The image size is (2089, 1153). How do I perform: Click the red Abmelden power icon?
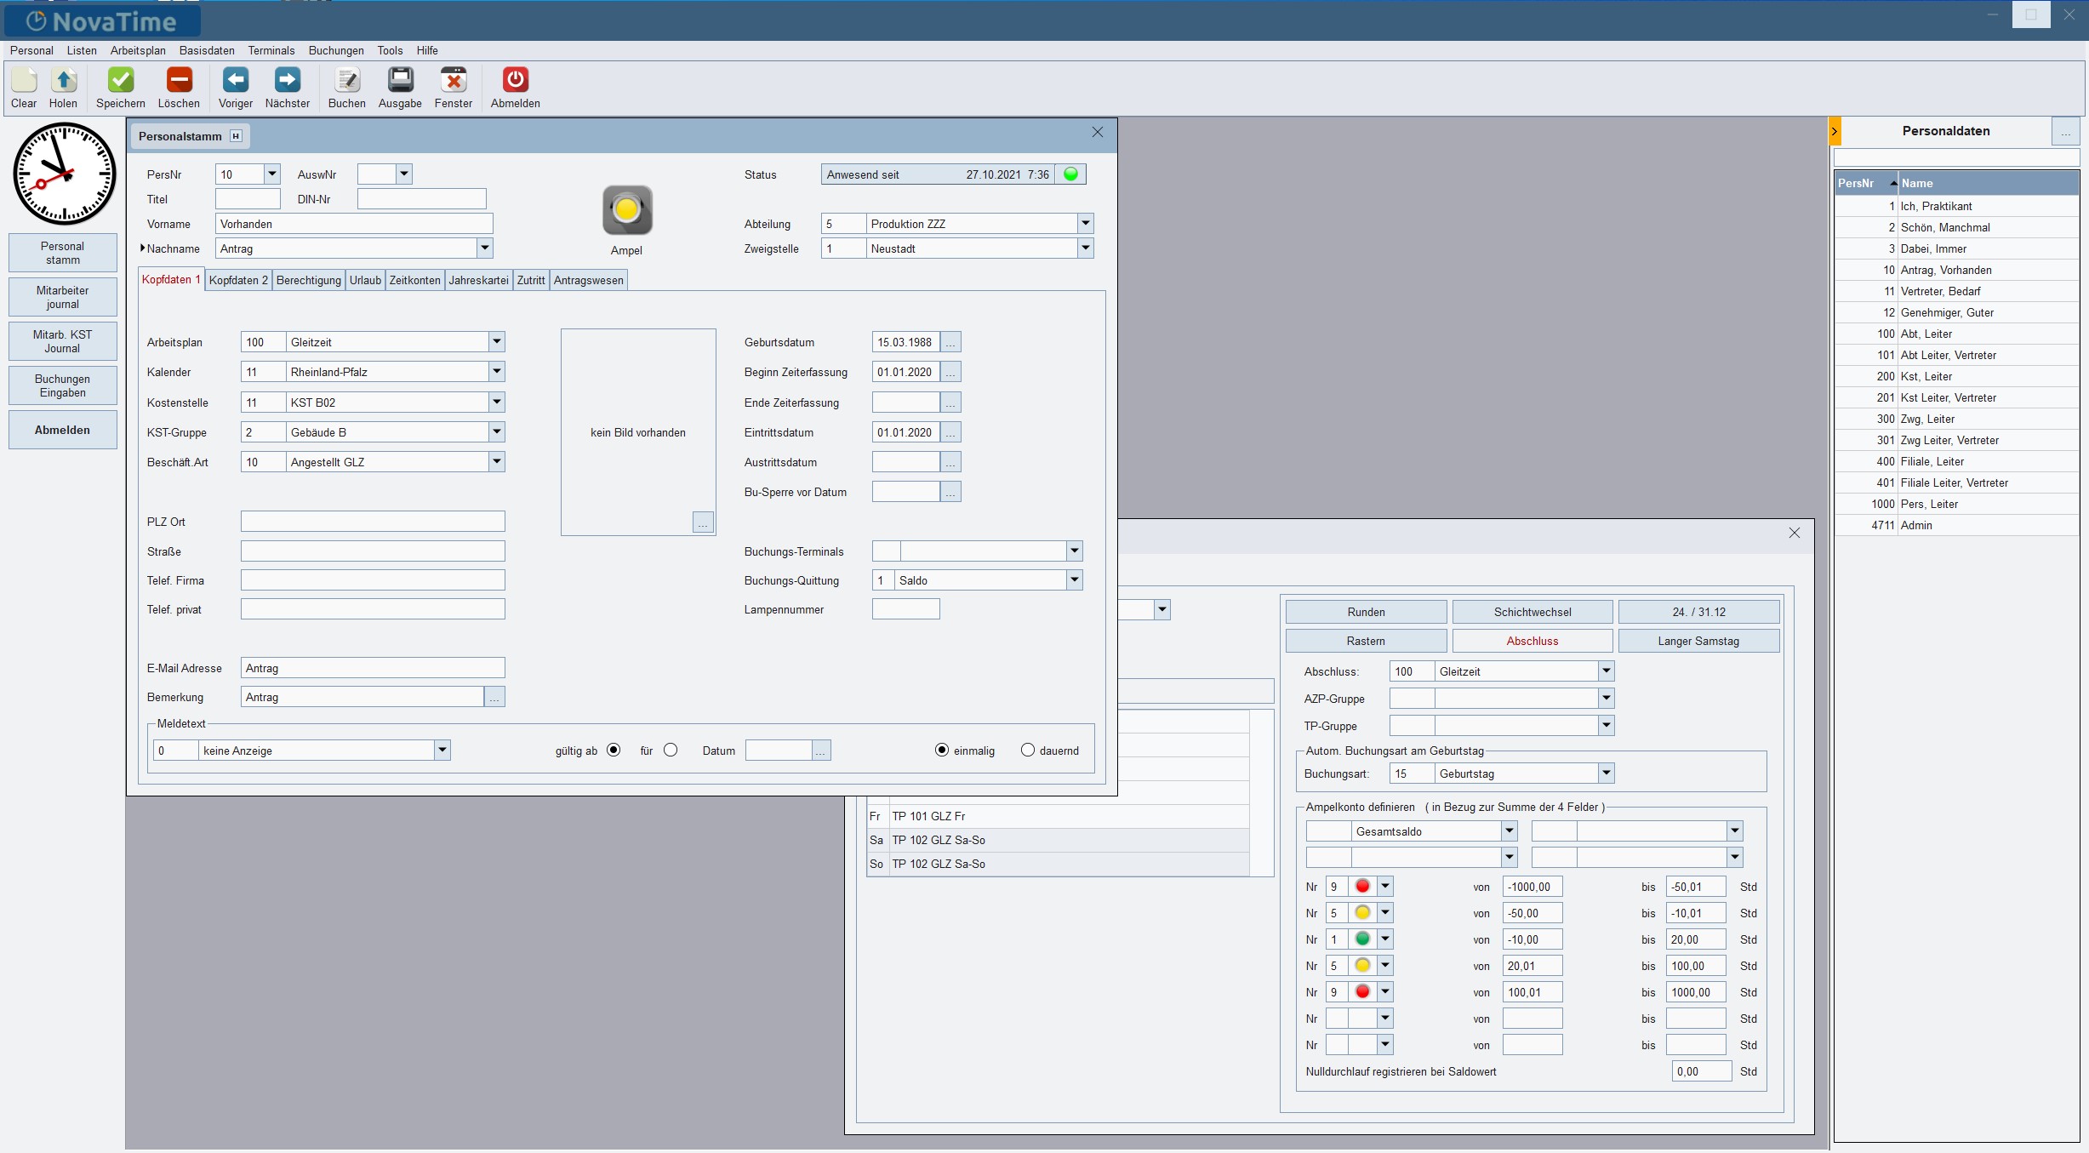pyautogui.click(x=515, y=81)
